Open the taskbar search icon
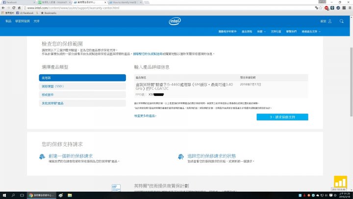 13,196
